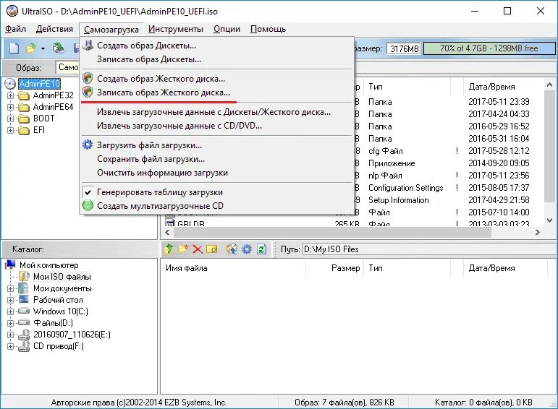This screenshot has height=409, width=558.
Task: Select the Setup Information type row
Action: pyautogui.click(x=398, y=200)
